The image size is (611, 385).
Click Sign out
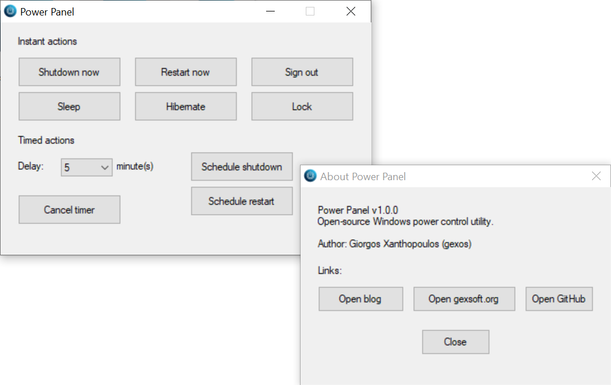pyautogui.click(x=302, y=72)
